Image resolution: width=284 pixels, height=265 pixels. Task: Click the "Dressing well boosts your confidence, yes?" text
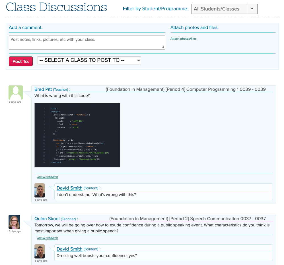pyautogui.click(x=97, y=256)
